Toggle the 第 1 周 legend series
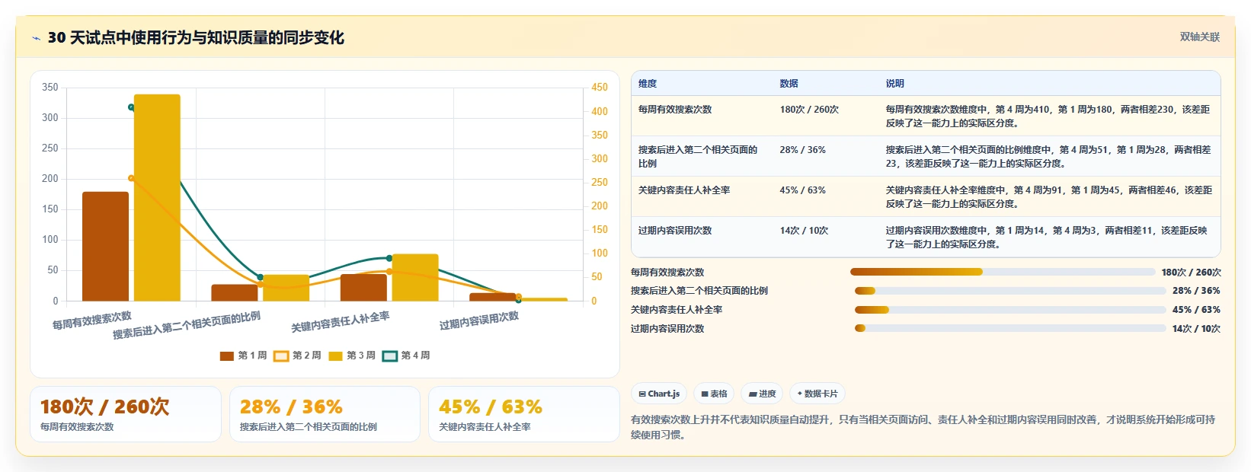The image size is (1251, 472). point(243,356)
